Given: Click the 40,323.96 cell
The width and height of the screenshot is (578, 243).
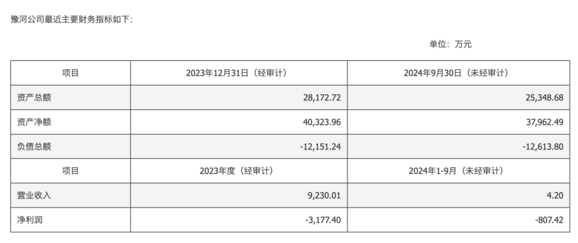Looking at the screenshot, I should click(317, 122).
